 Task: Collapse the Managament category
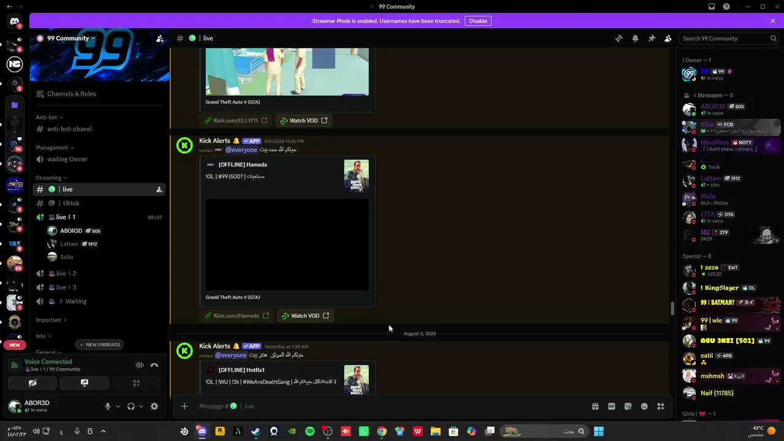click(55, 148)
